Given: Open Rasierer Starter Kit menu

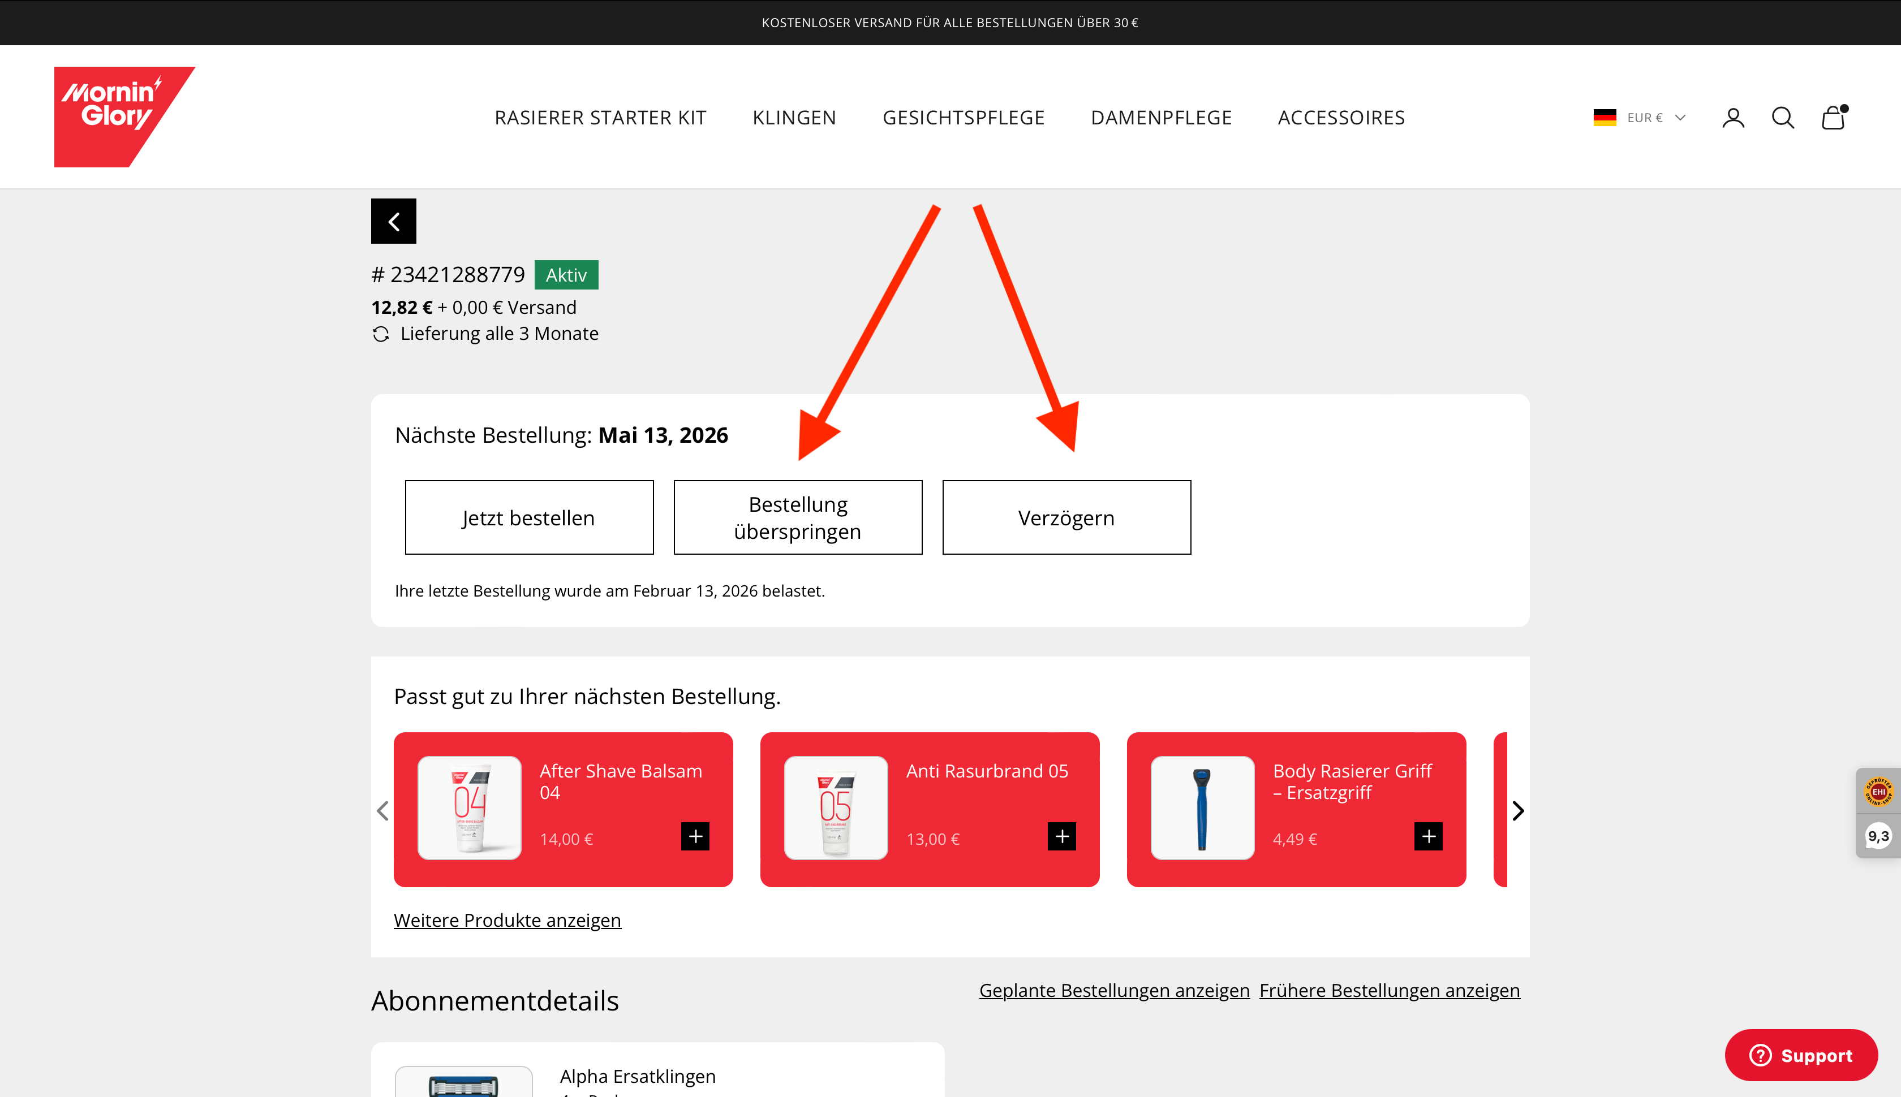Looking at the screenshot, I should (600, 118).
